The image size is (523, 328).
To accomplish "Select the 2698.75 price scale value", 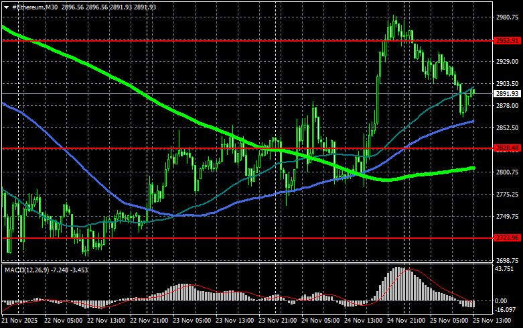I will (x=508, y=260).
